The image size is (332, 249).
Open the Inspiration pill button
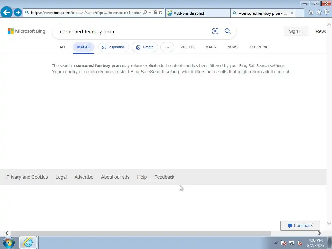113,47
